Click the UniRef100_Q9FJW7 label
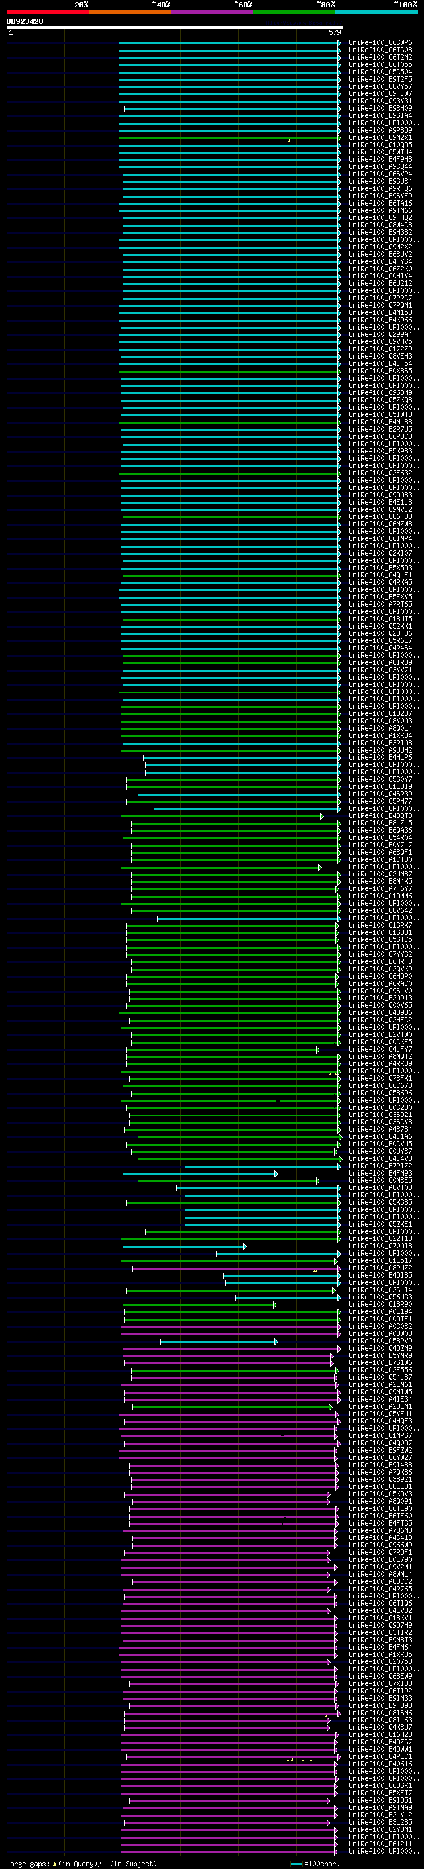Image resolution: width=424 pixels, height=1869 pixels. click(380, 93)
